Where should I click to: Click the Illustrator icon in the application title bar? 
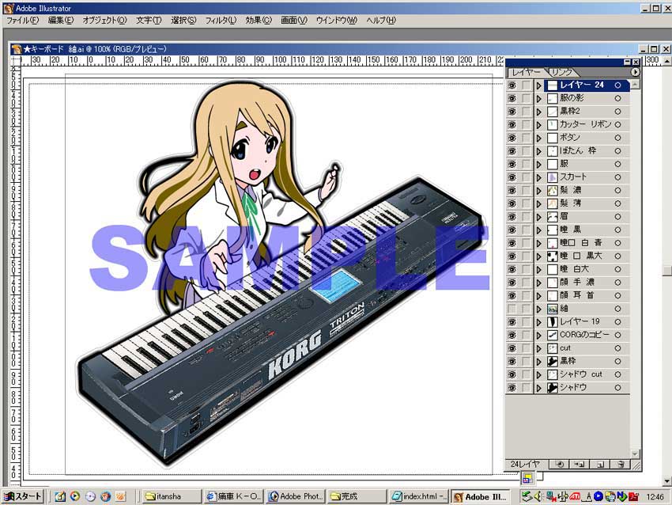9,8
